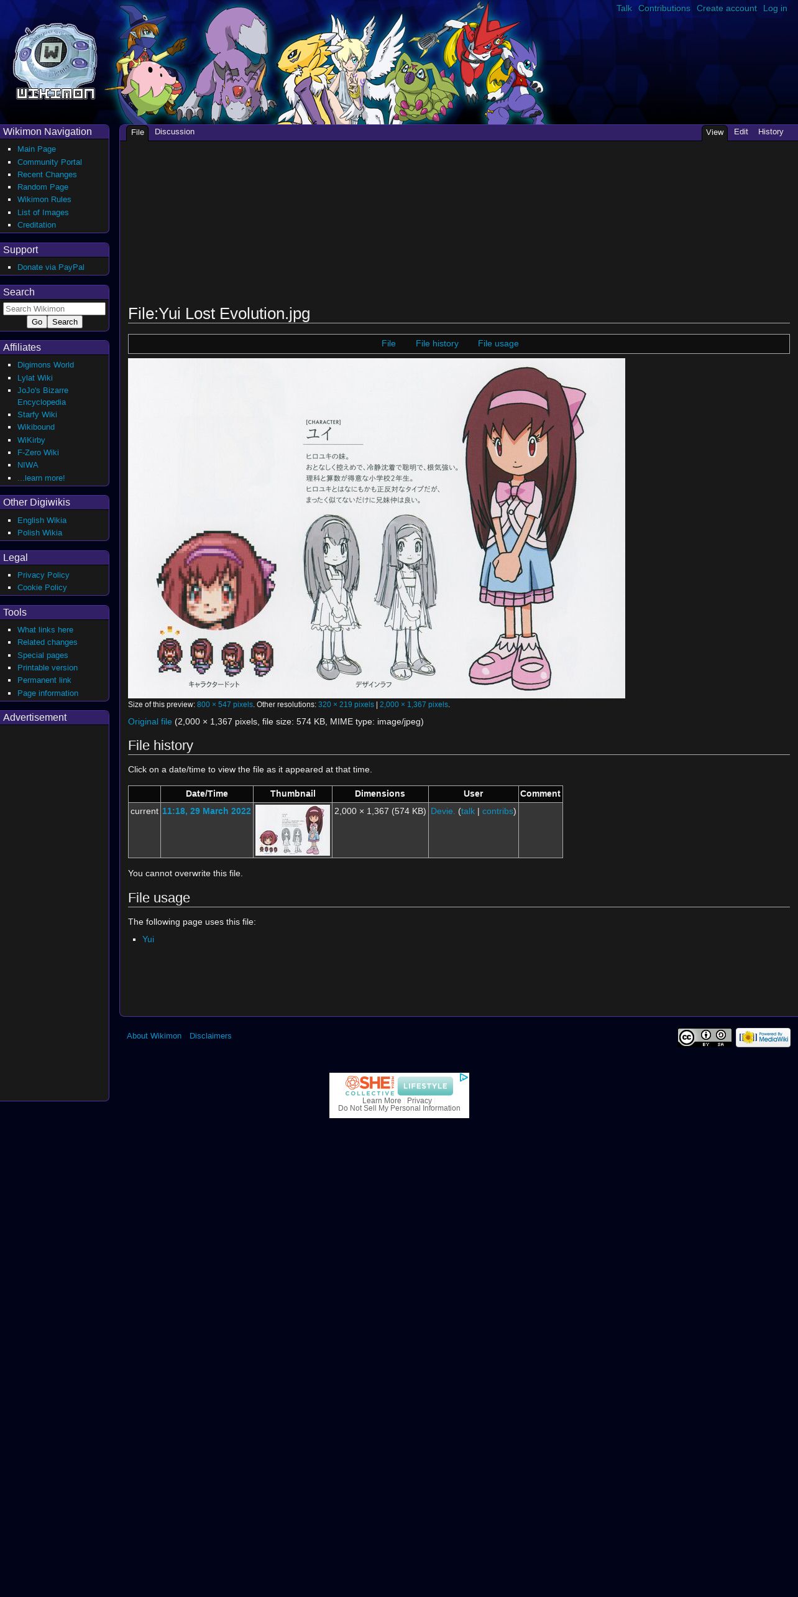
Task: Open Related changes
Action: click(47, 642)
